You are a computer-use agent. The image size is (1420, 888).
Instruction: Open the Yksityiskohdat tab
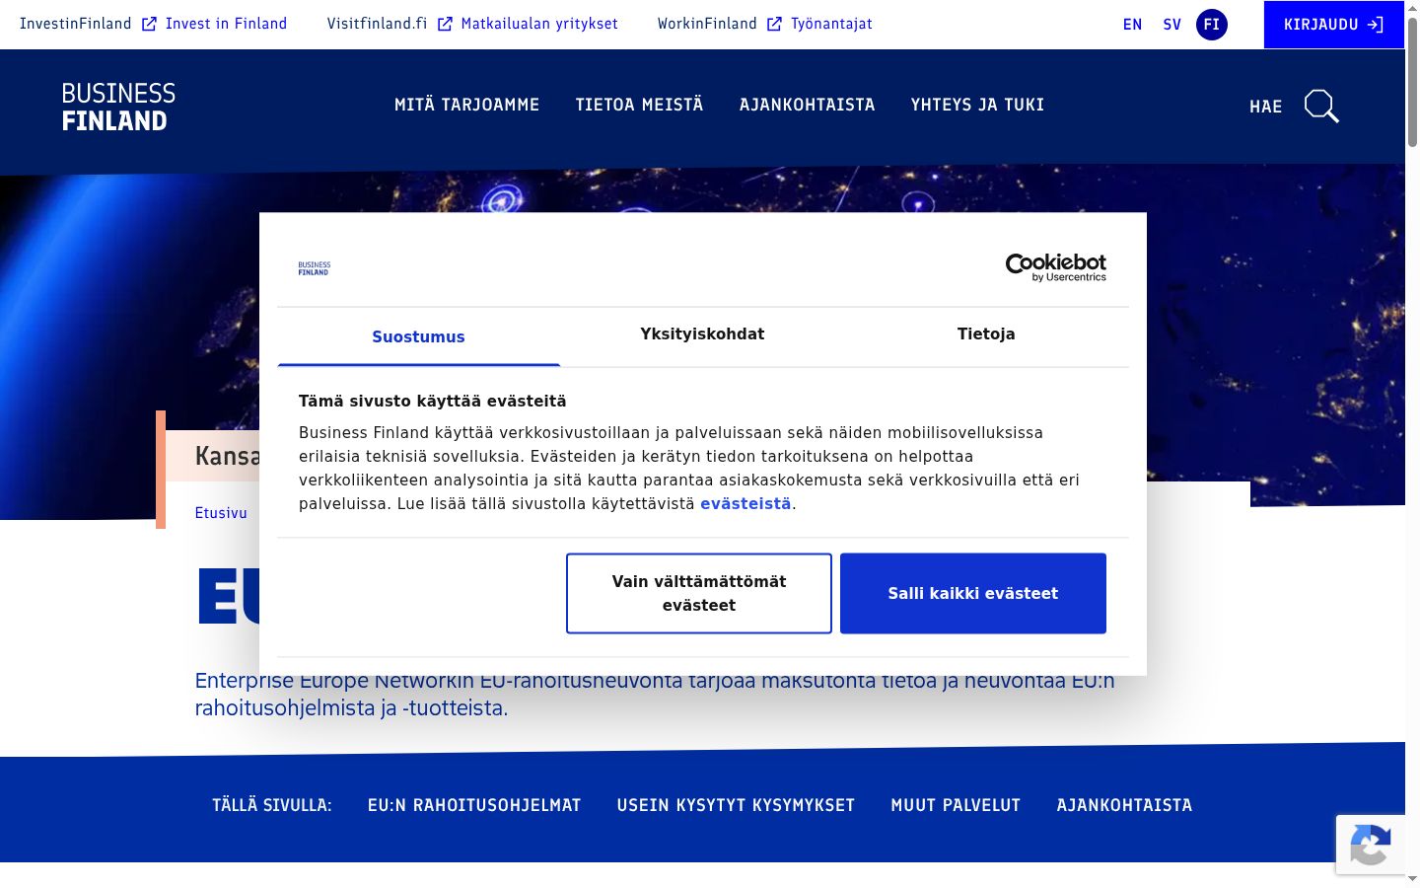[x=702, y=334]
